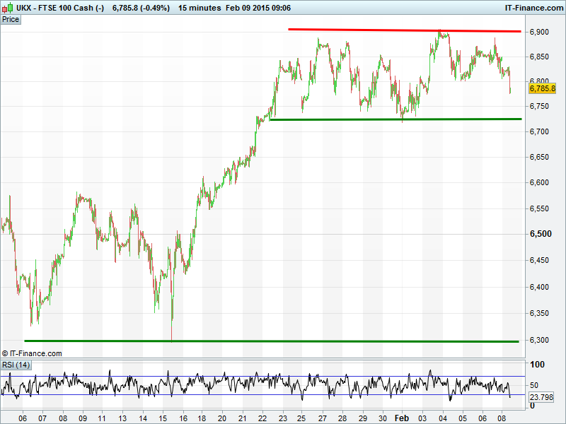Click the lower blue RSI oversold line
Screen dimensions: 566x424
coord(262,395)
